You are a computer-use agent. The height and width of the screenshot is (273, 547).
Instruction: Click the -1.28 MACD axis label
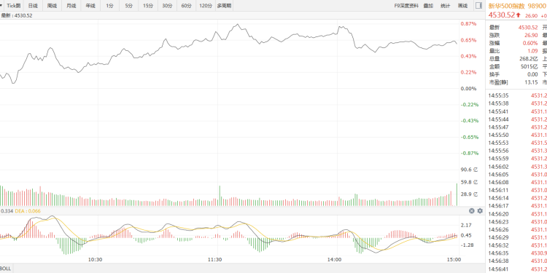[466, 245]
